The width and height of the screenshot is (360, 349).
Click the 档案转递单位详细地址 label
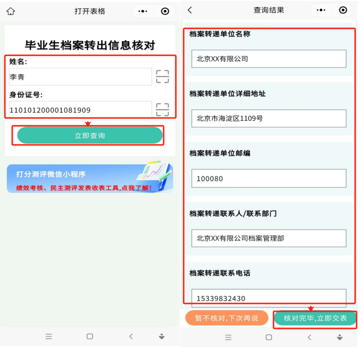pyautogui.click(x=227, y=93)
